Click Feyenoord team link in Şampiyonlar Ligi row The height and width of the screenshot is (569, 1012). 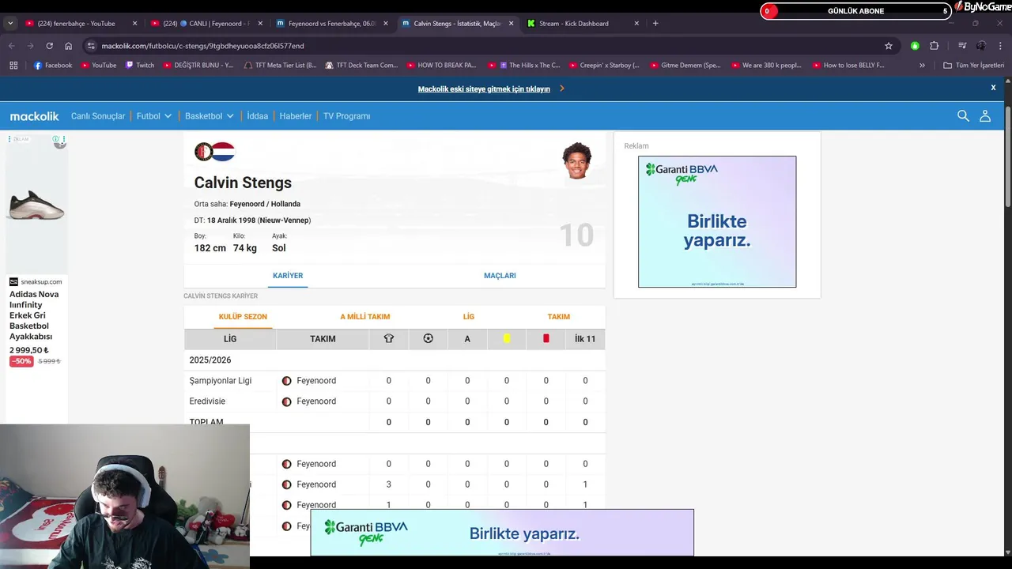316,381
